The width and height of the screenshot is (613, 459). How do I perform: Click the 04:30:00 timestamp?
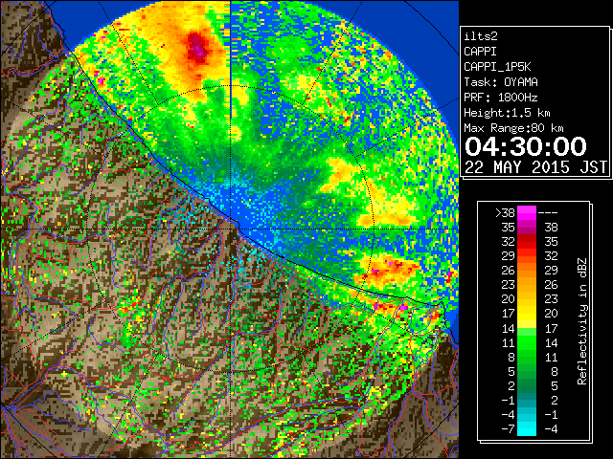526,146
